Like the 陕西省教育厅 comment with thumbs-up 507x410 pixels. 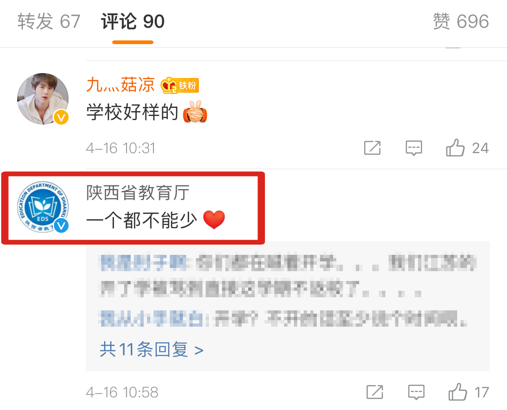tap(458, 392)
